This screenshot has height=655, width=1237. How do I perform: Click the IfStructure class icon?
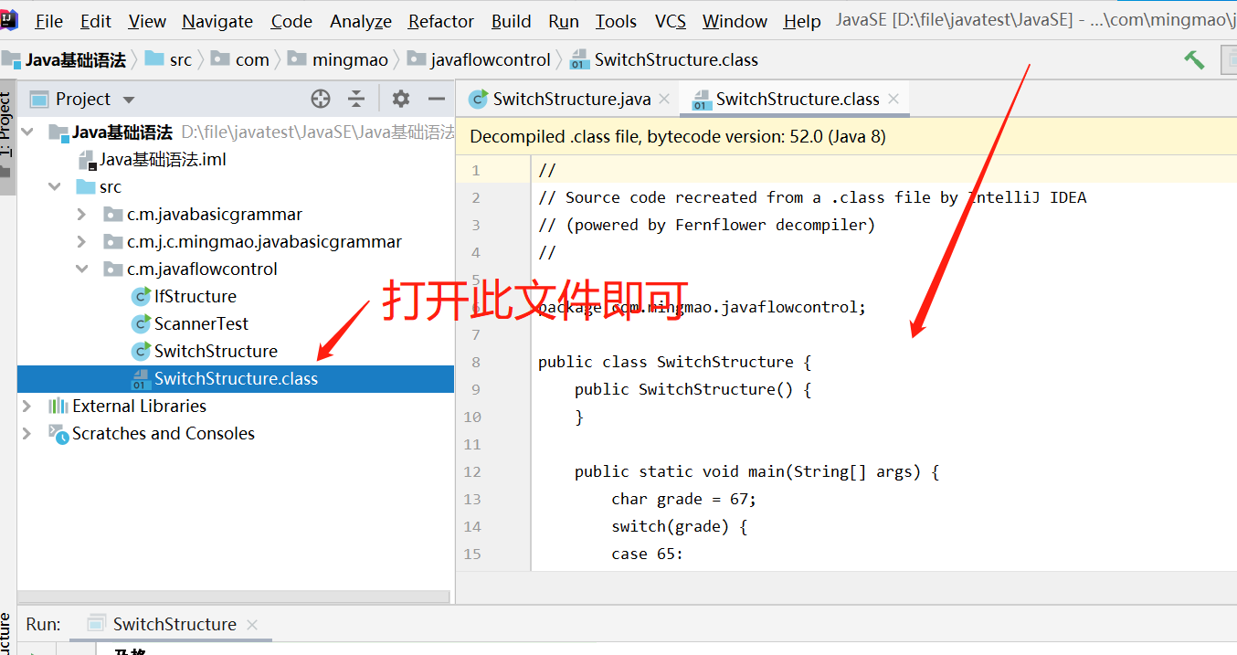[x=141, y=296]
